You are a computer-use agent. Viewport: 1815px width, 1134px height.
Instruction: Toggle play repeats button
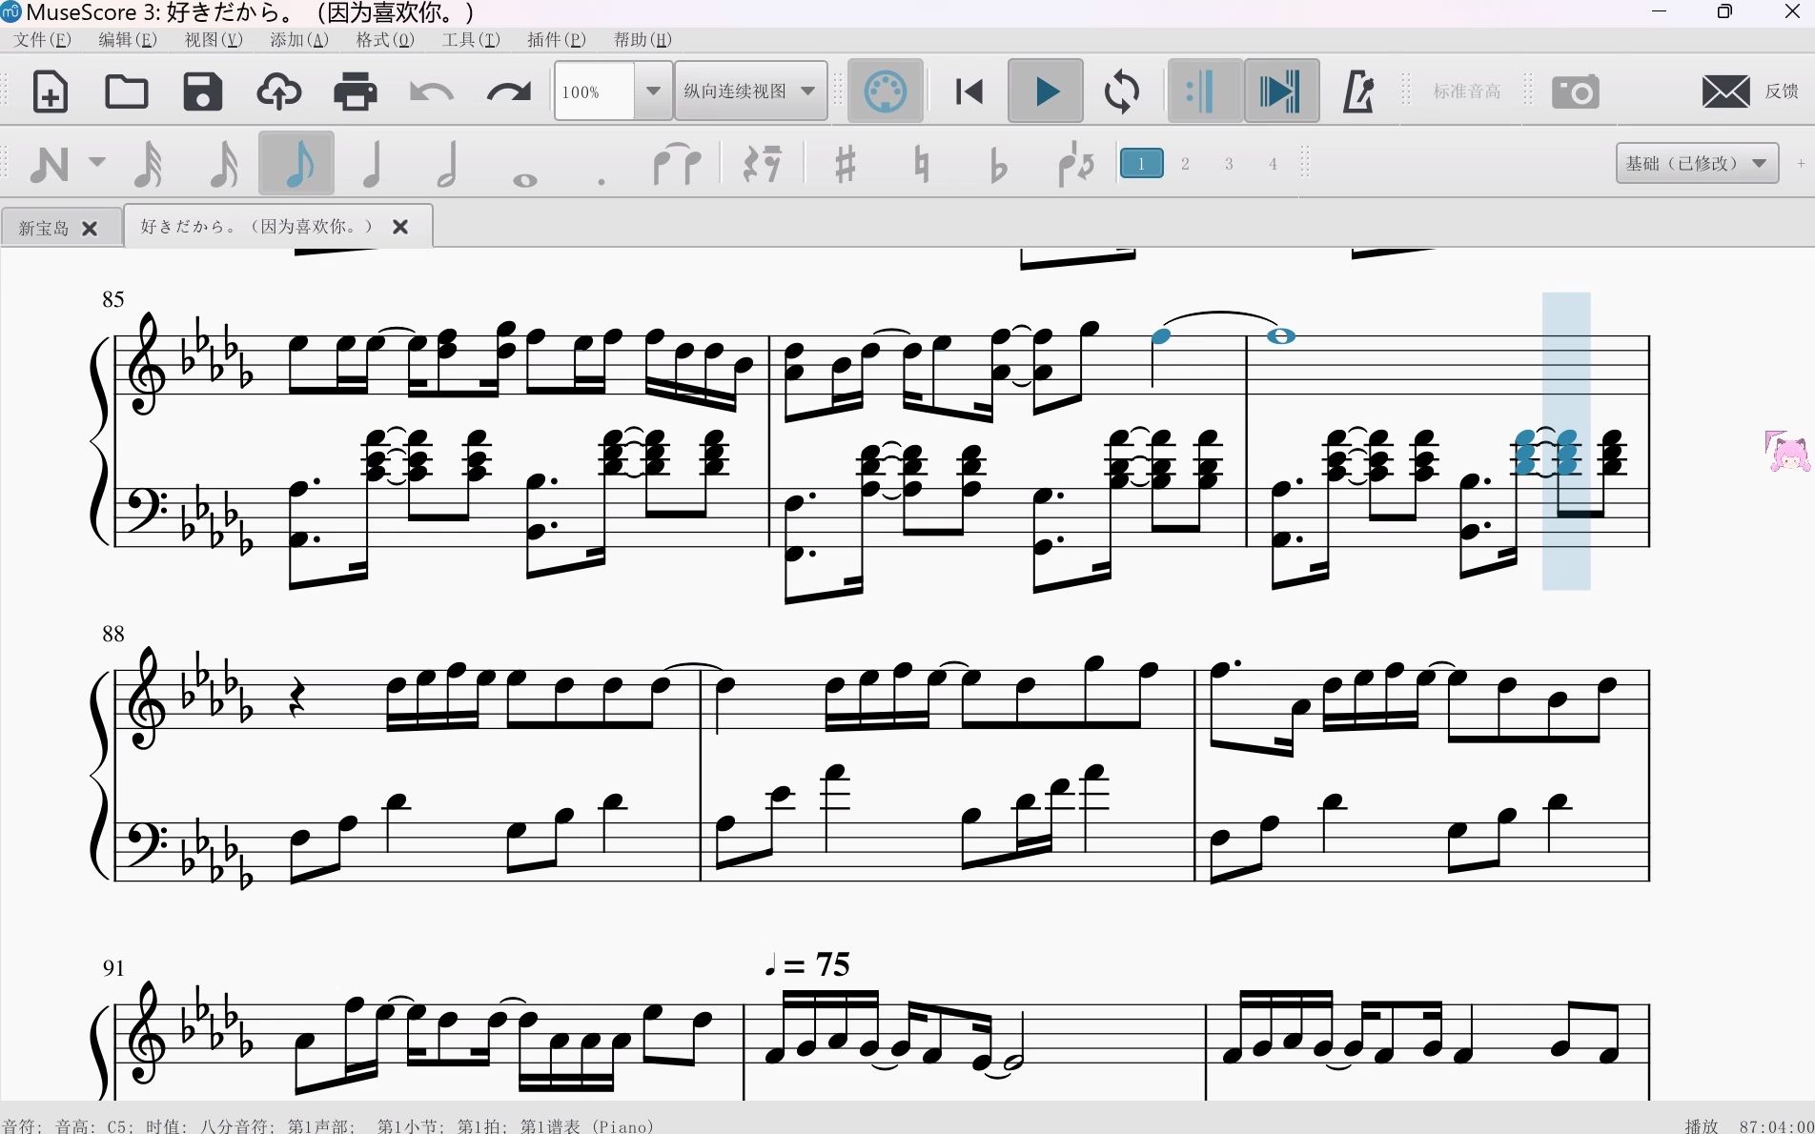click(1205, 91)
